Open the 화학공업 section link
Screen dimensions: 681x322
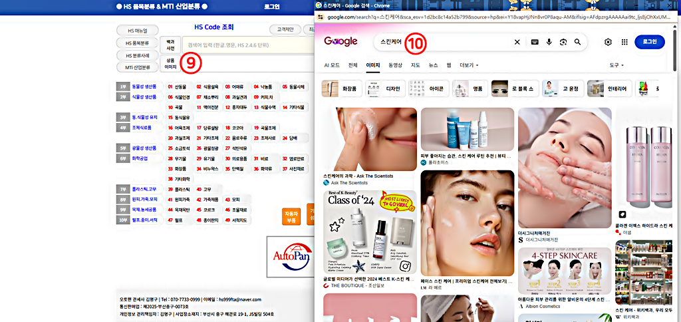click(x=140, y=158)
